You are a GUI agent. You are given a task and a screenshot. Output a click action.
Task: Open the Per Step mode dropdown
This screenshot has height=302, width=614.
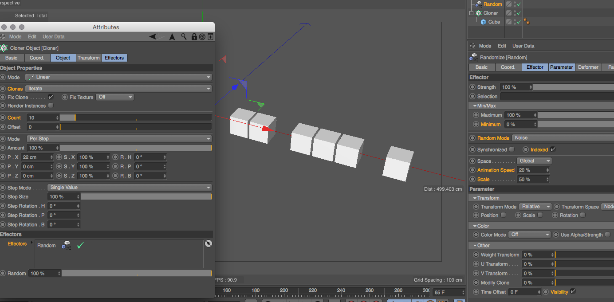point(118,139)
